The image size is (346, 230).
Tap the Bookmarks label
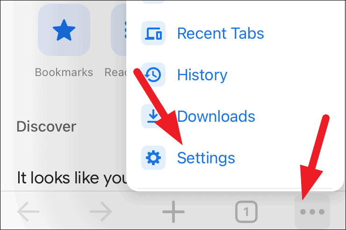[x=64, y=72]
